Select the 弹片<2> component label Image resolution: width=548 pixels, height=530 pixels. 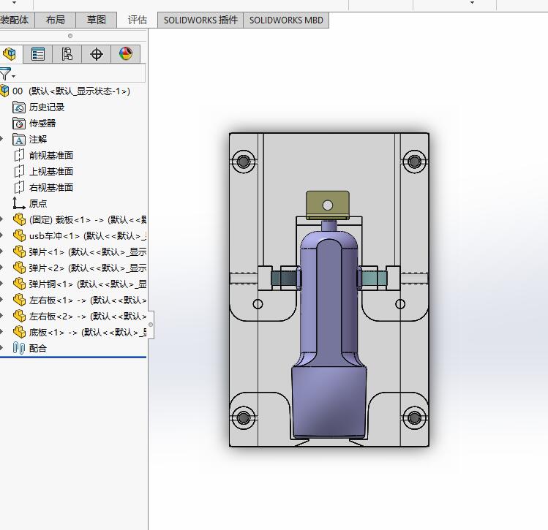tap(87, 268)
